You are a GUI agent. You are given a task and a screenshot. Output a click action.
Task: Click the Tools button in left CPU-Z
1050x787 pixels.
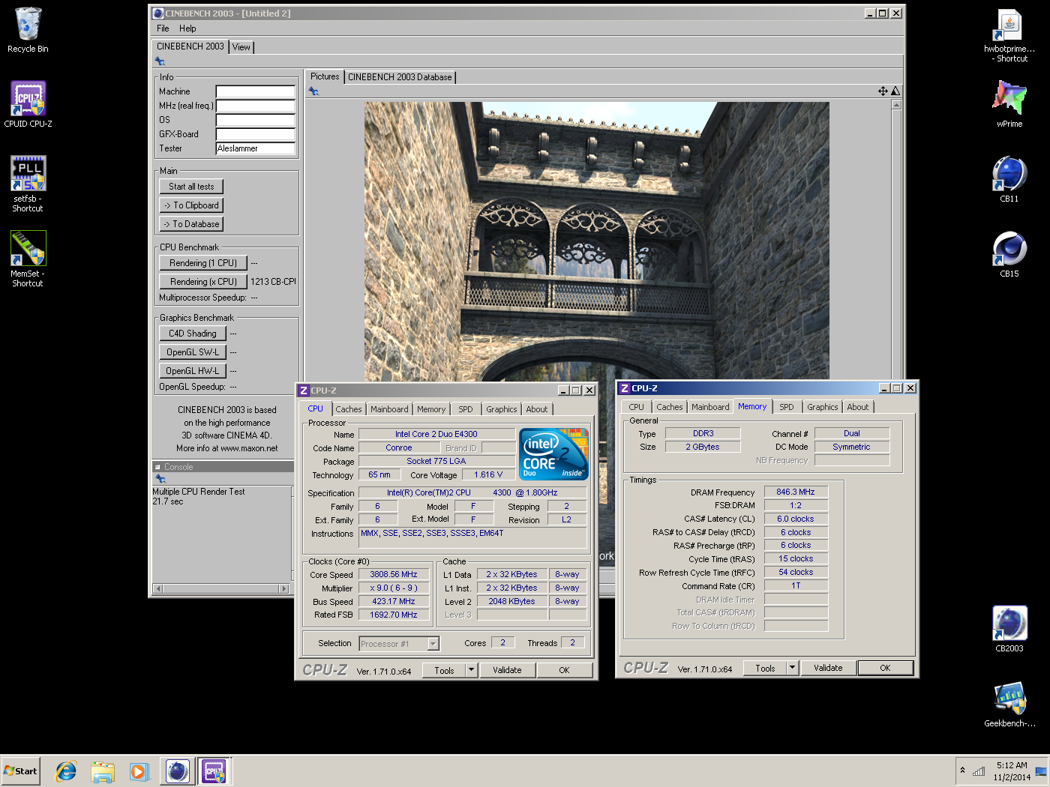(x=444, y=670)
